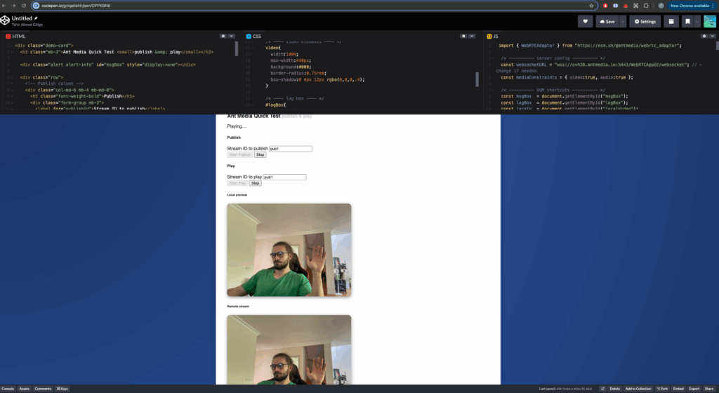Click the CSS editor vertical scrollbar
719x393 pixels.
point(477,79)
